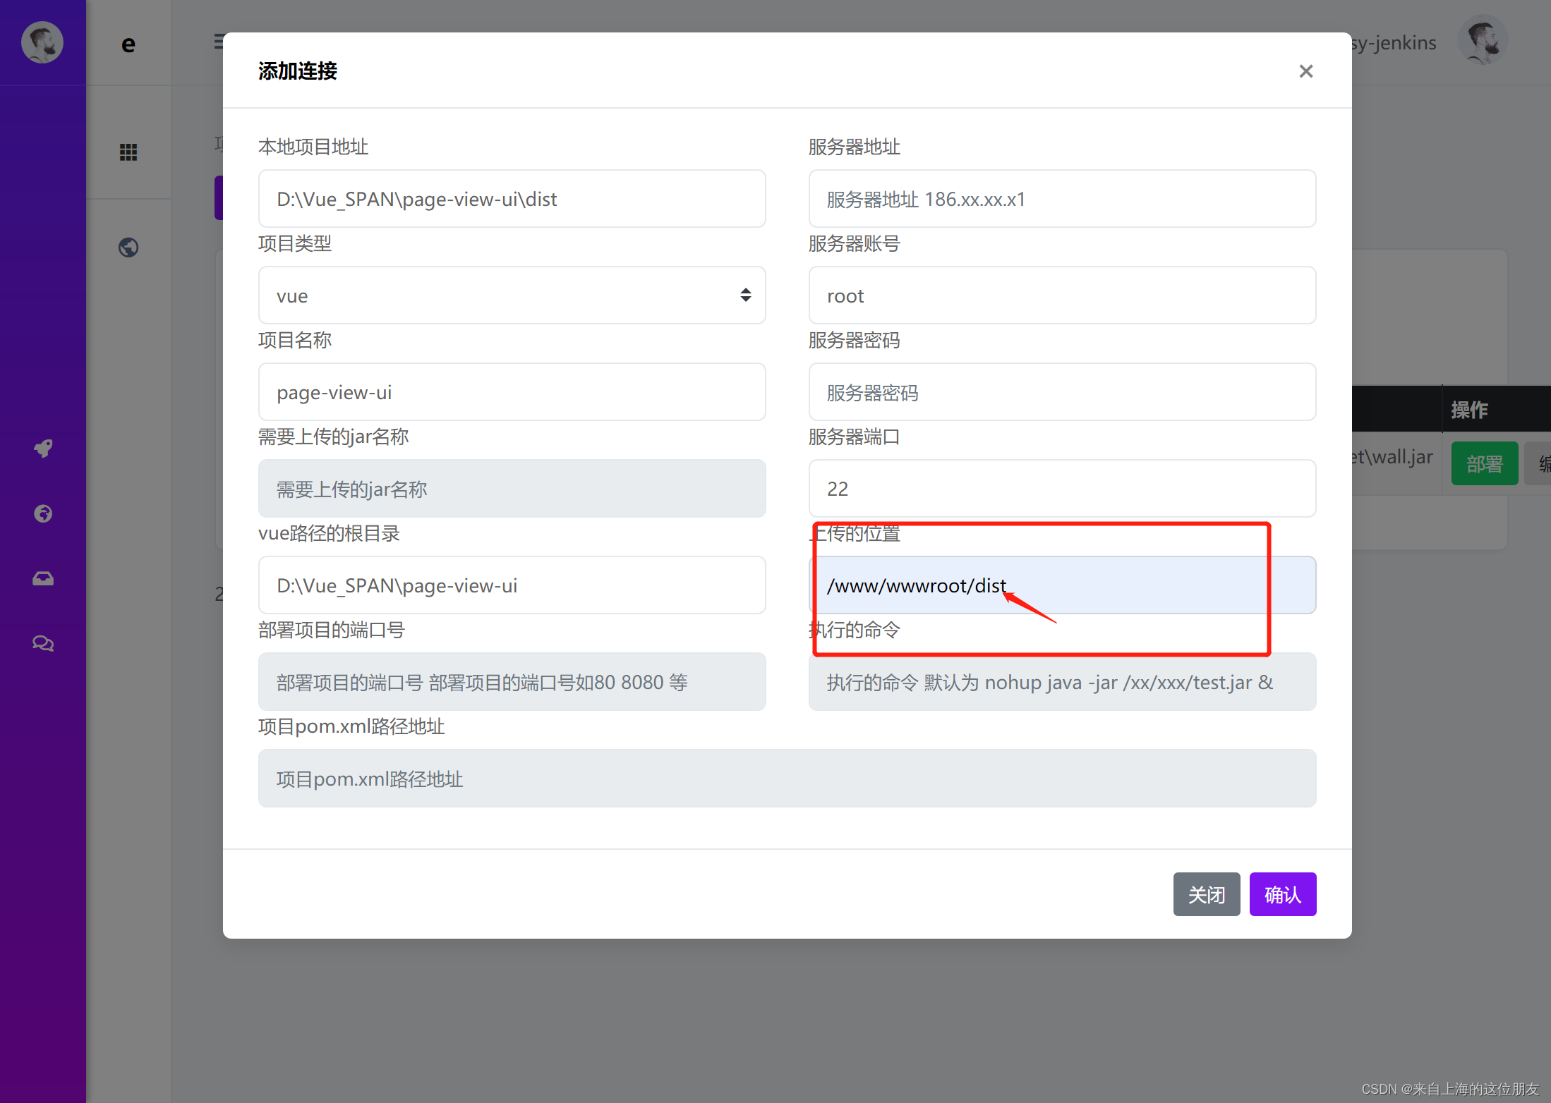Click the 执行的命令 field

click(x=1062, y=682)
